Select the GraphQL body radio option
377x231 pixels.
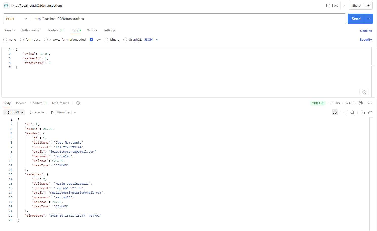click(125, 40)
